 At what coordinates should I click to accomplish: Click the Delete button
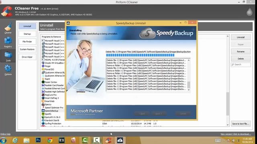click(x=241, y=59)
